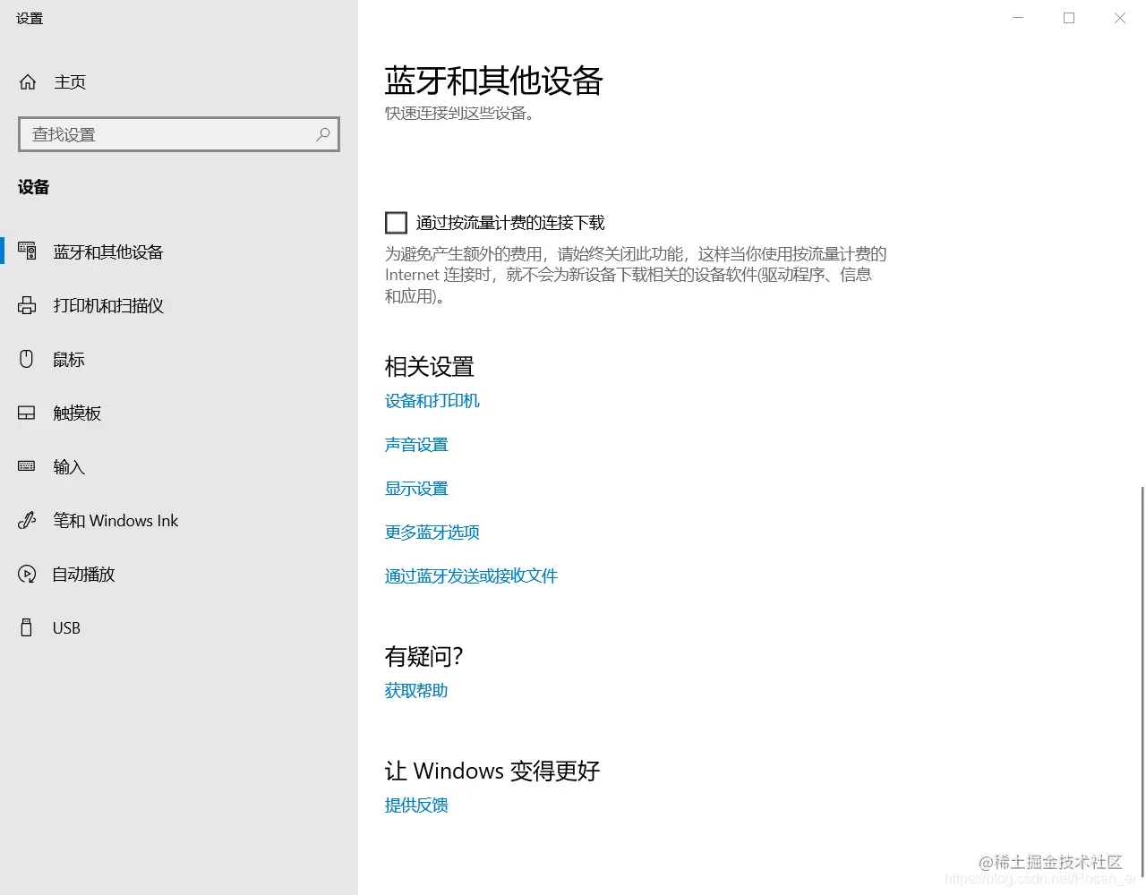Image resolution: width=1146 pixels, height=895 pixels.
Task: Click the 更多蓝牙选项 link
Action: 432,532
